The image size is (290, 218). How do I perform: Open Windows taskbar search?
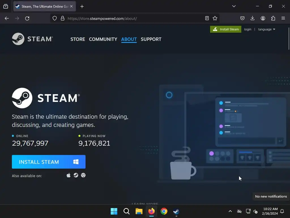pyautogui.click(x=127, y=211)
